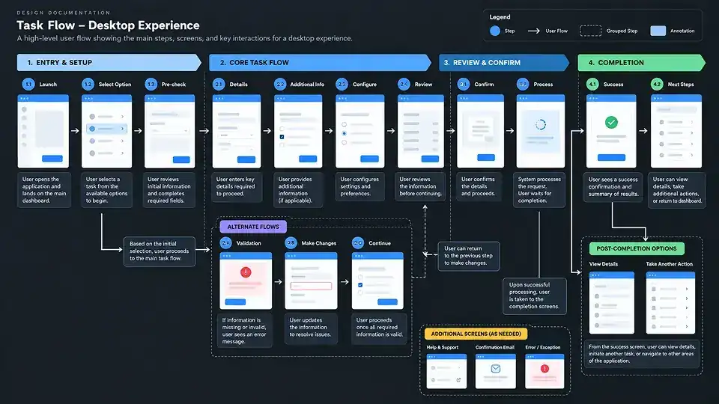Click the 2.A badge beside Validation
Screen dimensions: 719x404
pos(226,243)
